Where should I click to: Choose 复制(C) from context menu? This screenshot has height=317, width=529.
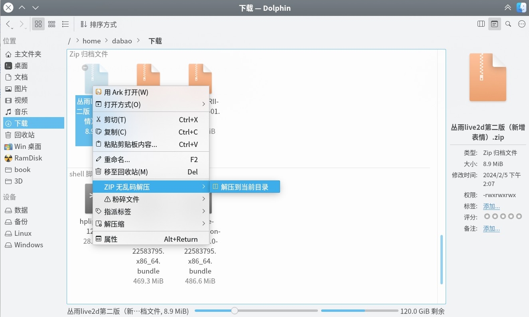pyautogui.click(x=151, y=132)
